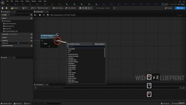
Task: Switch to Designer mode
Action: point(169,8)
